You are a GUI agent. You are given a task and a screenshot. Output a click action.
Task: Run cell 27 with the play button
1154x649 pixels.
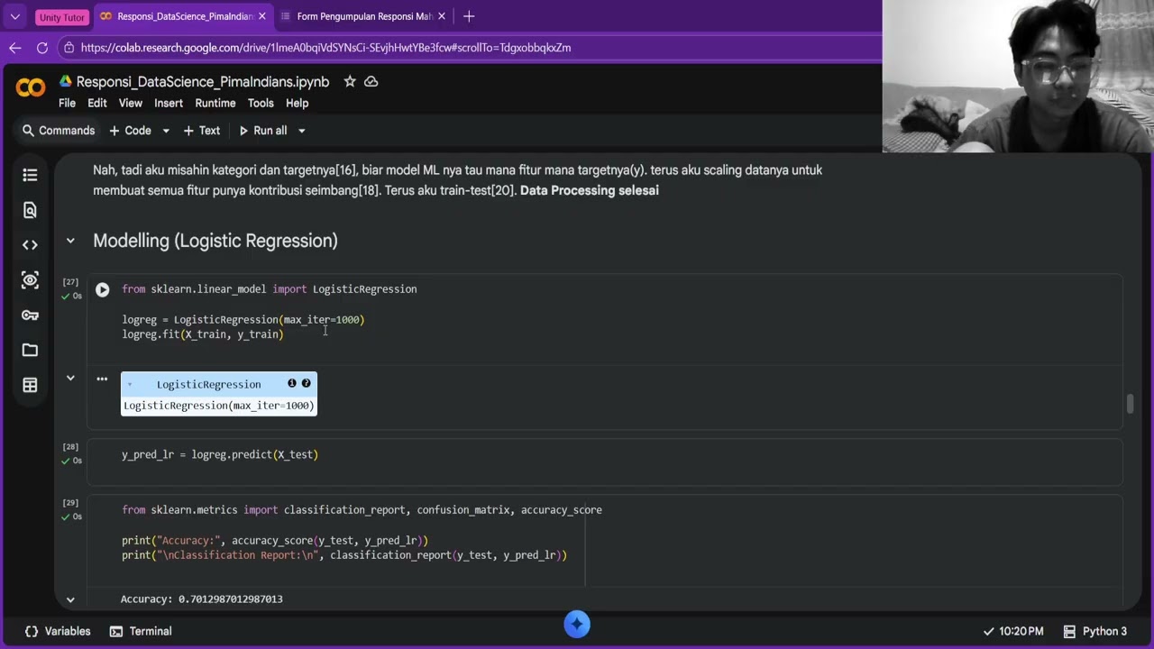click(102, 289)
